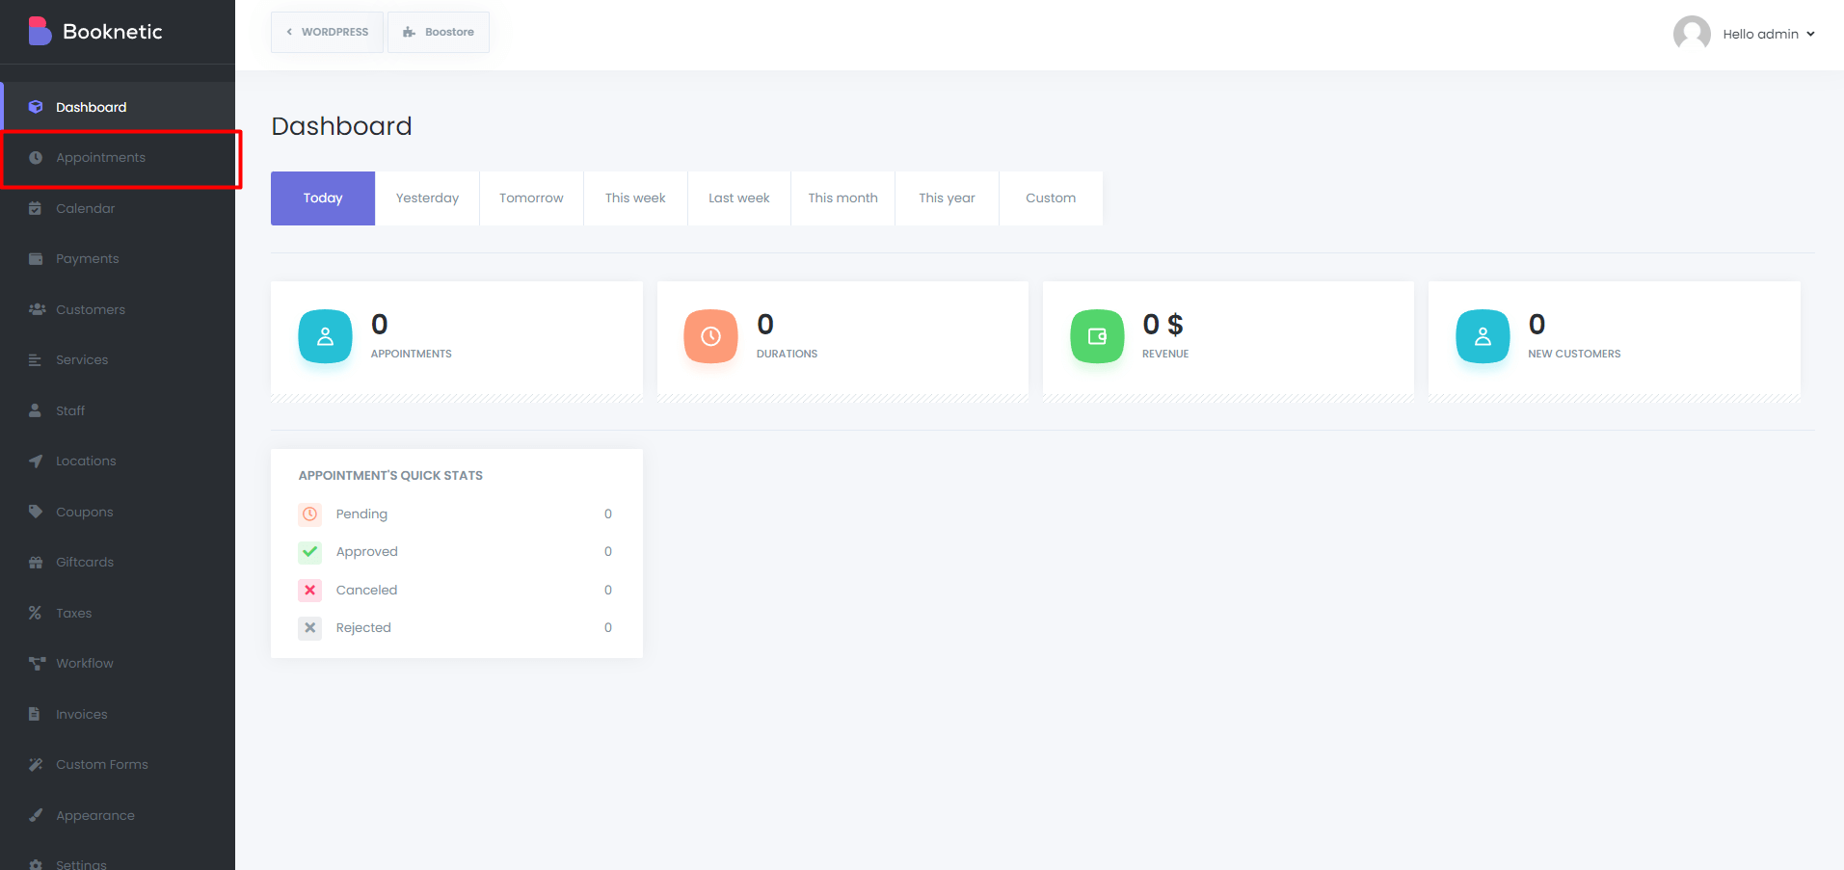Click the Staff person icon in sidebar
1844x870 pixels.
pyautogui.click(x=36, y=410)
